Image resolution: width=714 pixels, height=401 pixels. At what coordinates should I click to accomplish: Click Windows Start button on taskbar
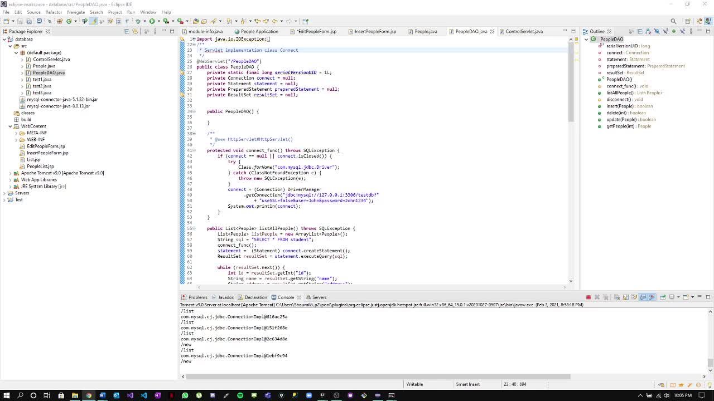point(6,395)
